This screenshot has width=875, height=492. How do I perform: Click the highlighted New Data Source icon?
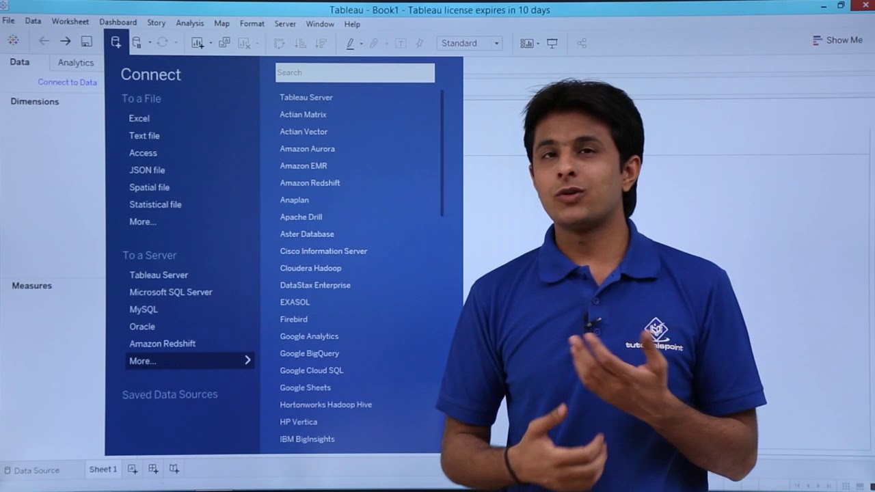116,42
